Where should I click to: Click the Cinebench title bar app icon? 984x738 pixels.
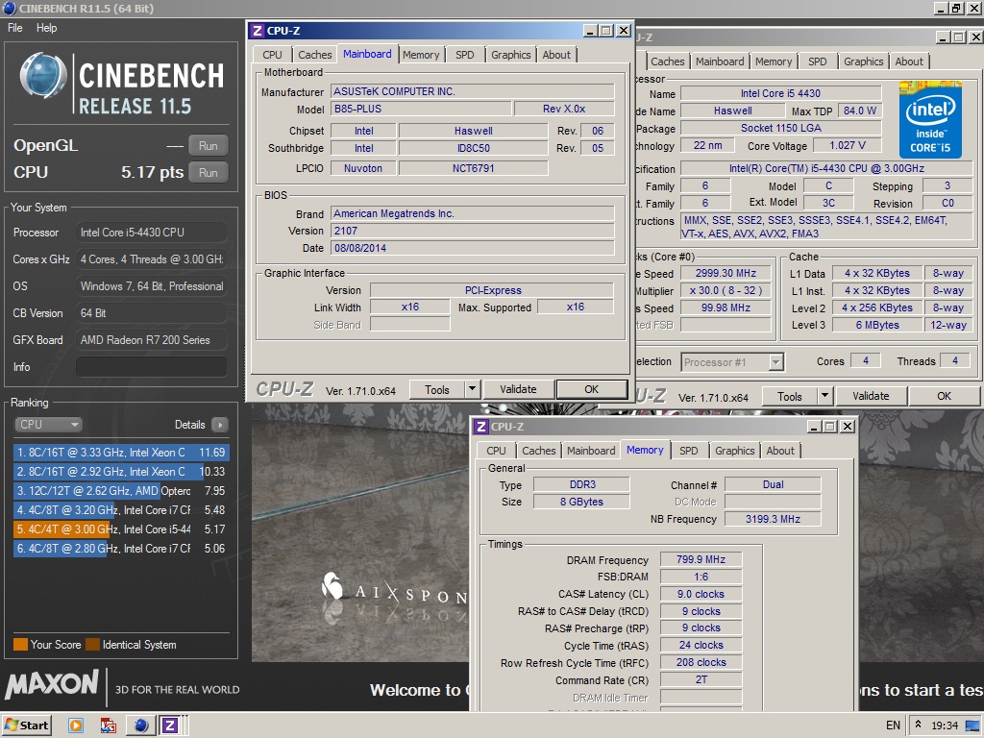click(x=10, y=8)
